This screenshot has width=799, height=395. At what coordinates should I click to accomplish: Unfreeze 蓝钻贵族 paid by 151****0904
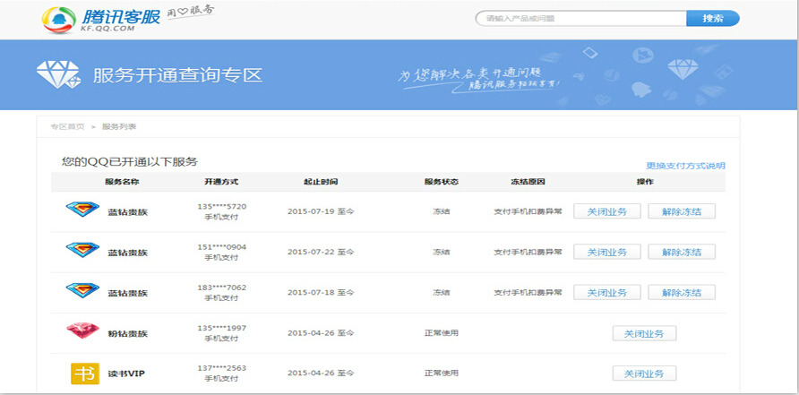coord(682,253)
